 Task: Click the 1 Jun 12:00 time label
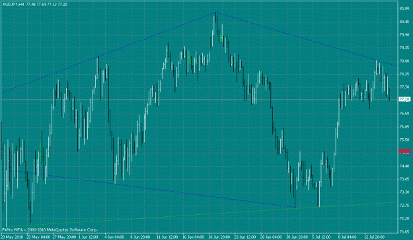[89, 237]
